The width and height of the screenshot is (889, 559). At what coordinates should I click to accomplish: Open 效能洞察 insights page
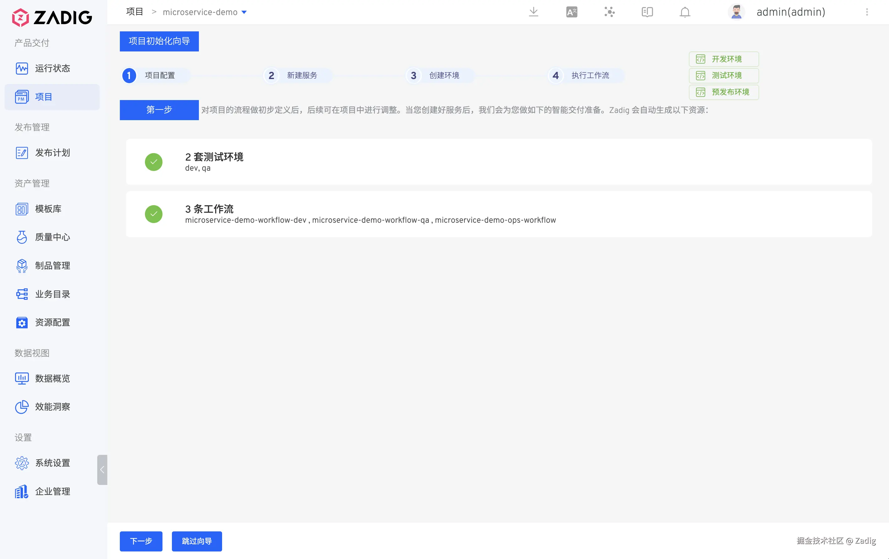pos(52,407)
